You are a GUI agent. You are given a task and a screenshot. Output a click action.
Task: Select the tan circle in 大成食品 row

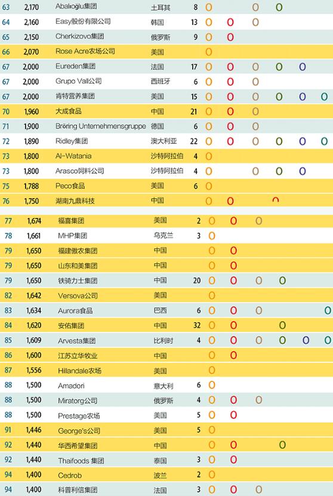pos(255,112)
